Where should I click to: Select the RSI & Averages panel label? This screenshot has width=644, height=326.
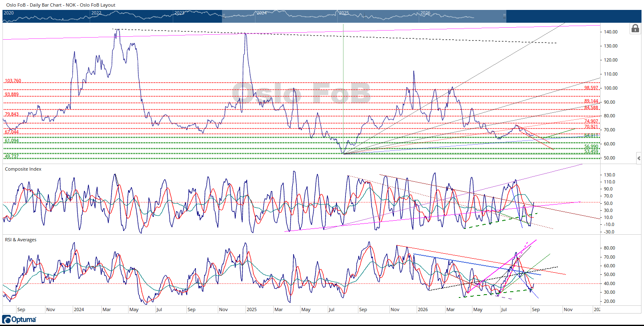point(21,240)
